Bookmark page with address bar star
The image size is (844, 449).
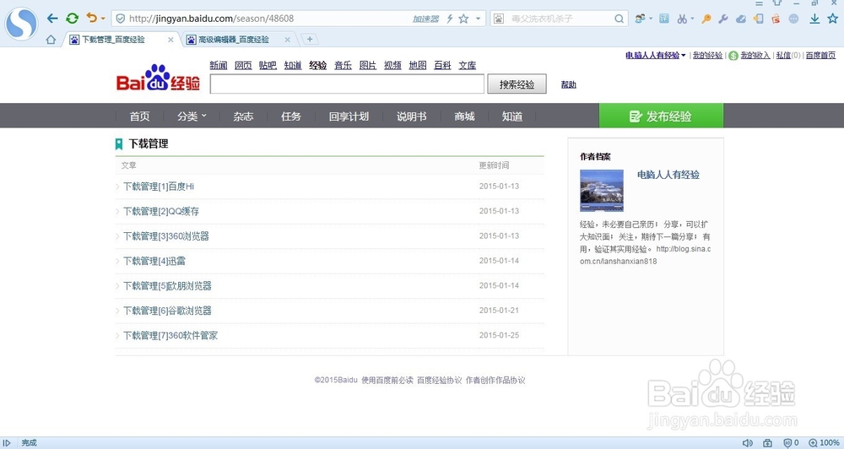tap(463, 19)
